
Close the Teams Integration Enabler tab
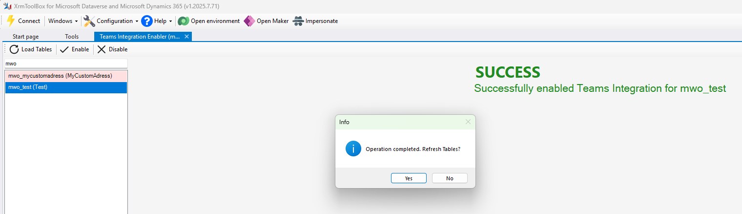[186, 37]
